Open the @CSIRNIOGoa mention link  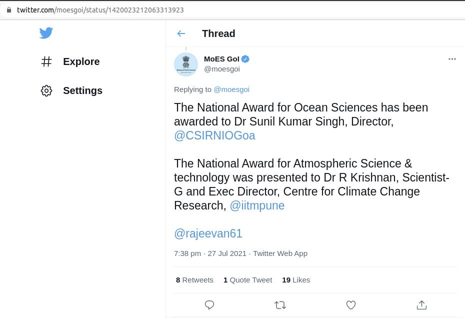[214, 136]
